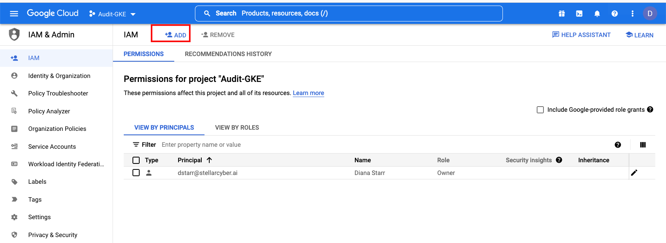Switch to Recommendations History tab

click(x=228, y=54)
